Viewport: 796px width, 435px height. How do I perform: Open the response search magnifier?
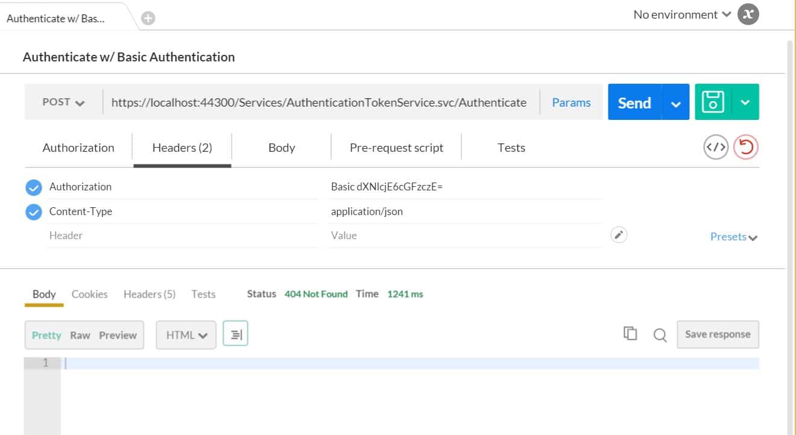660,334
